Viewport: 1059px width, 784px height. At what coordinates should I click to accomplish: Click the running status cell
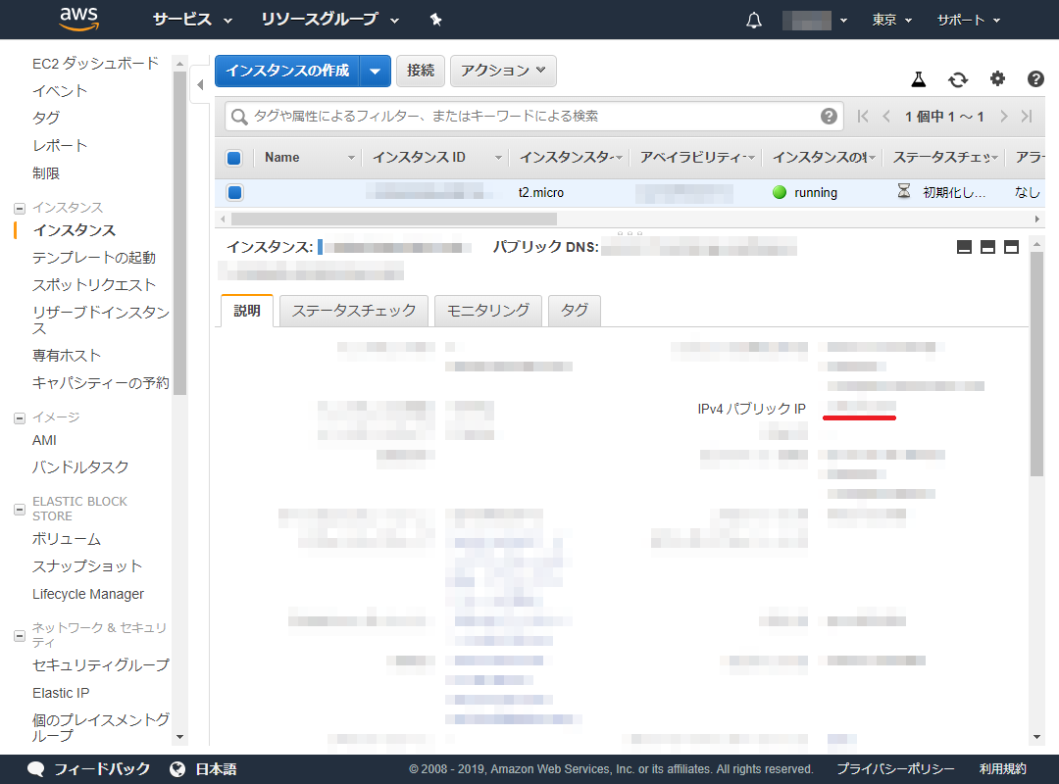coord(805,192)
